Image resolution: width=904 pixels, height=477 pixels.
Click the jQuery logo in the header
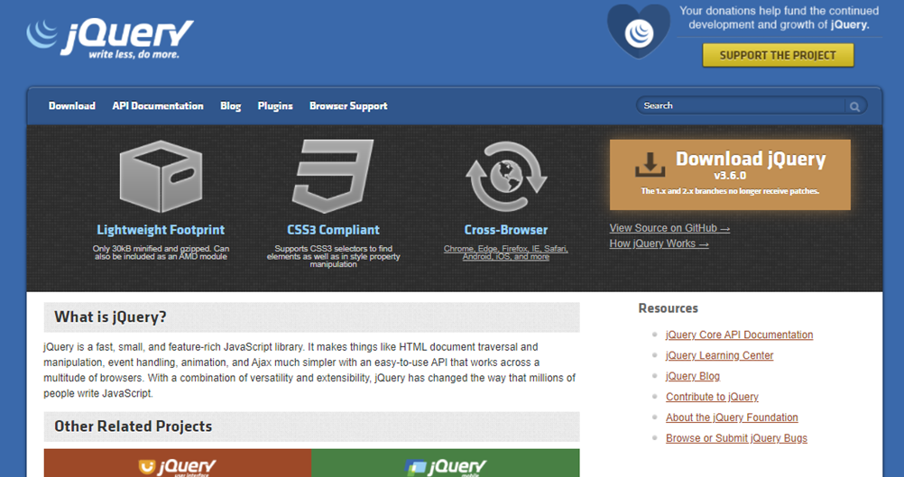click(109, 38)
